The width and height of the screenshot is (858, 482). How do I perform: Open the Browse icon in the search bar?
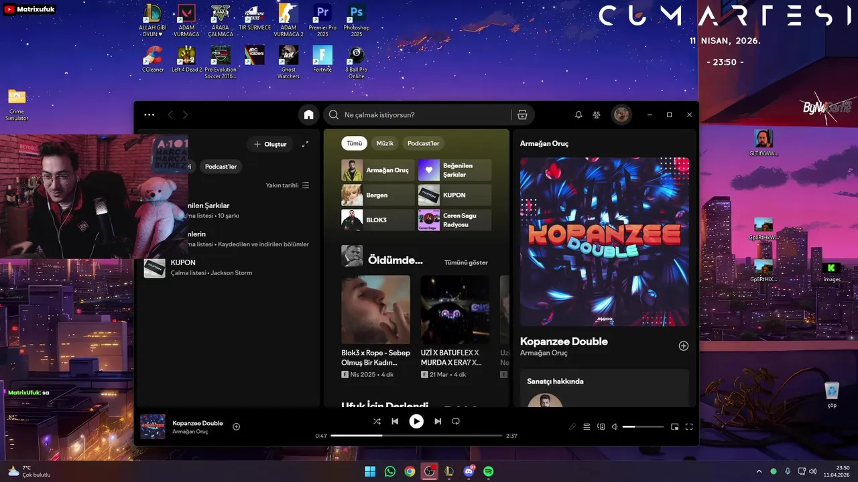(522, 114)
